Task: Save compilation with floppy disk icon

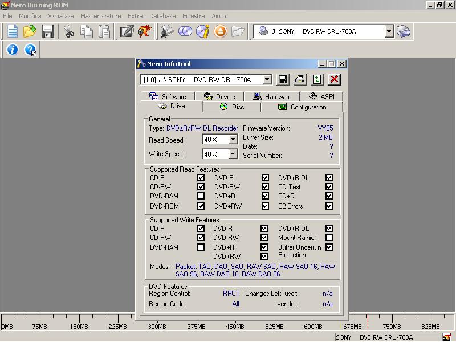Action: (48, 31)
